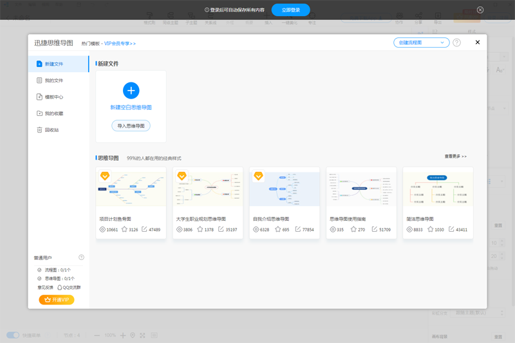
Task: Click 查看更多 to see more templates
Action: click(455, 156)
